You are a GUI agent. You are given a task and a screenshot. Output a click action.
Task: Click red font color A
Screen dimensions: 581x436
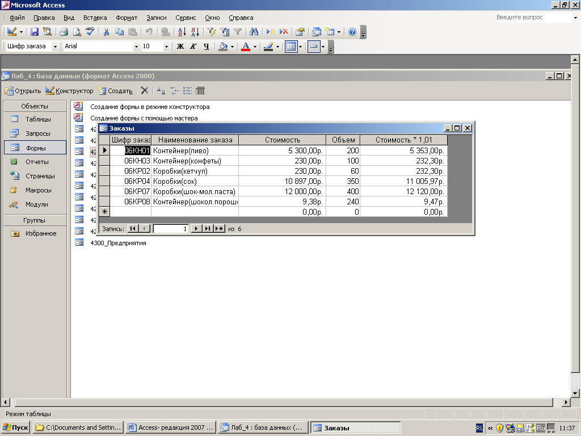click(245, 47)
